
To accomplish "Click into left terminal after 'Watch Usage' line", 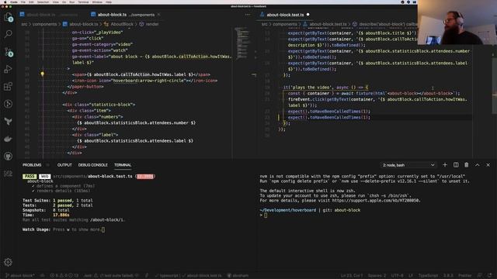I will tap(103, 229).
